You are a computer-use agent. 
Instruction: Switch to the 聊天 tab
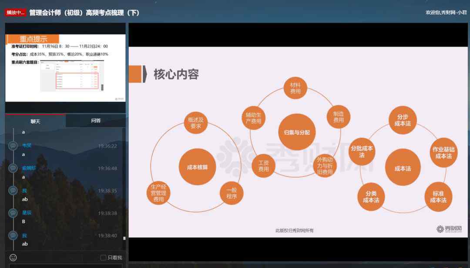point(35,121)
